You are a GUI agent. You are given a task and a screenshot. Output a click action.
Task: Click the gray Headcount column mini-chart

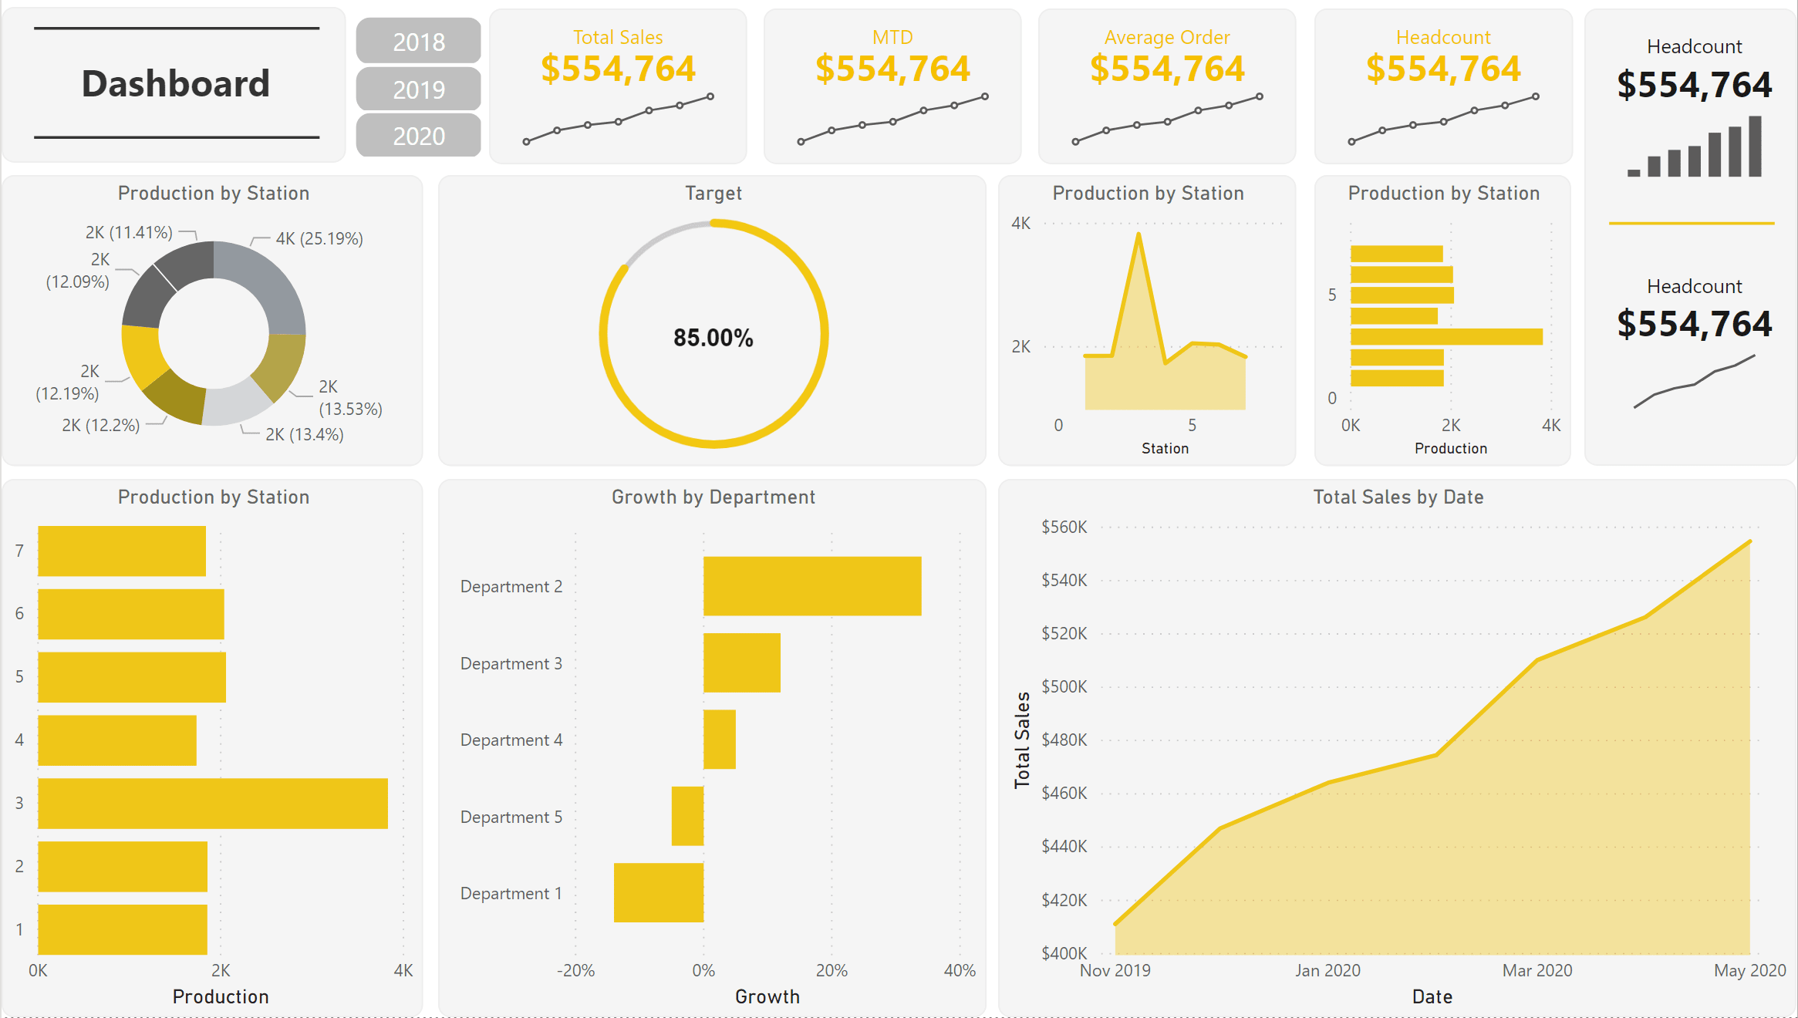pyautogui.click(x=1694, y=150)
